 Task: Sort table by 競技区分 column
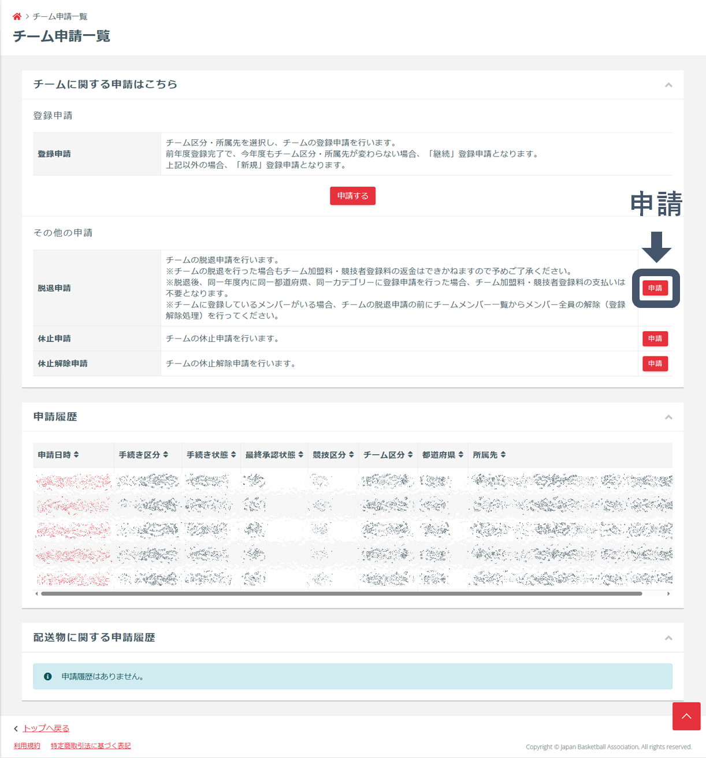[333, 455]
